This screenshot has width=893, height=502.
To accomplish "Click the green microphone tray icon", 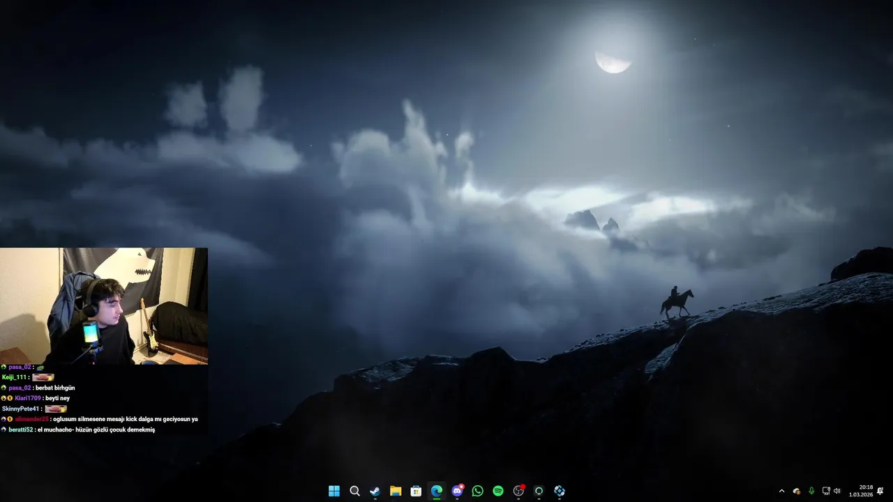I will (811, 491).
